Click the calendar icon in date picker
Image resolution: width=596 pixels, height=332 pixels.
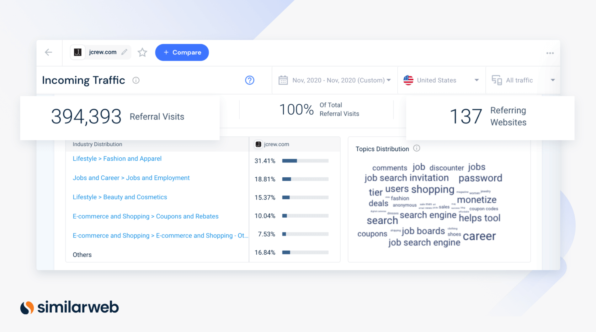[283, 80]
